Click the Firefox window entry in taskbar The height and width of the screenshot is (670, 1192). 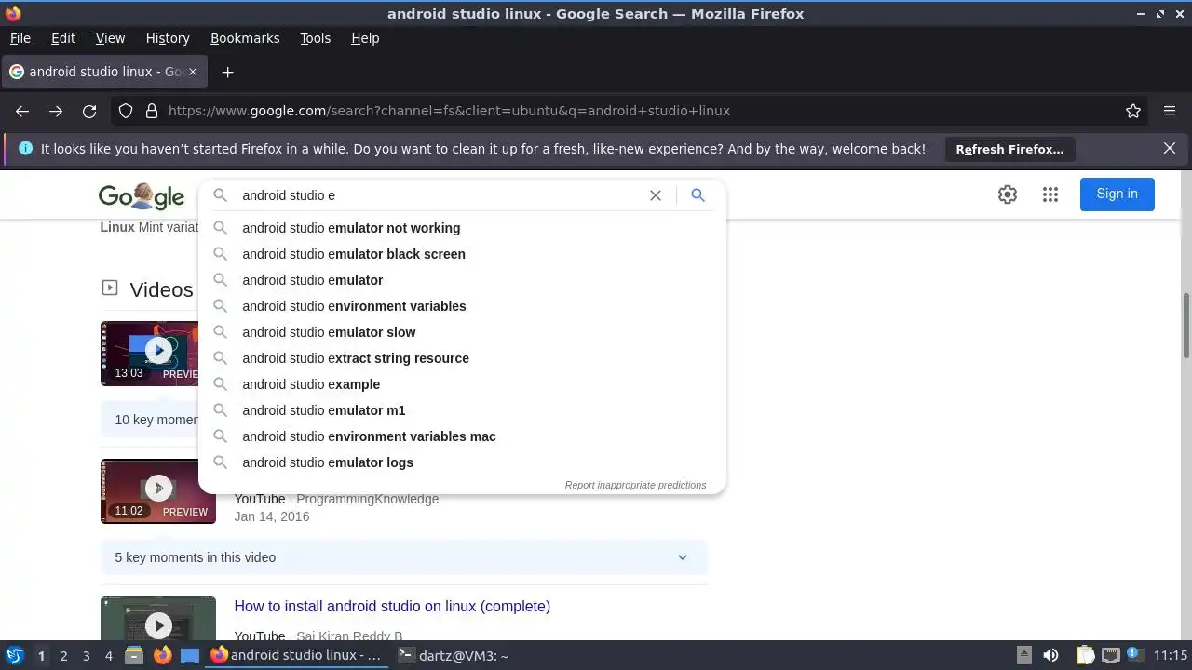[296, 656]
